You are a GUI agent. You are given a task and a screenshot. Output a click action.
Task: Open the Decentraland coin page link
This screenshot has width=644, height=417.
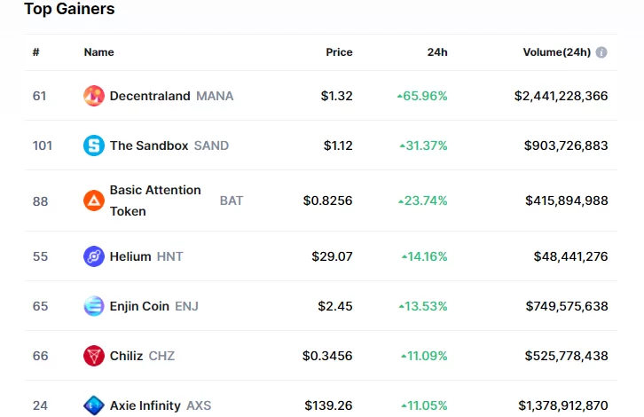click(x=150, y=96)
